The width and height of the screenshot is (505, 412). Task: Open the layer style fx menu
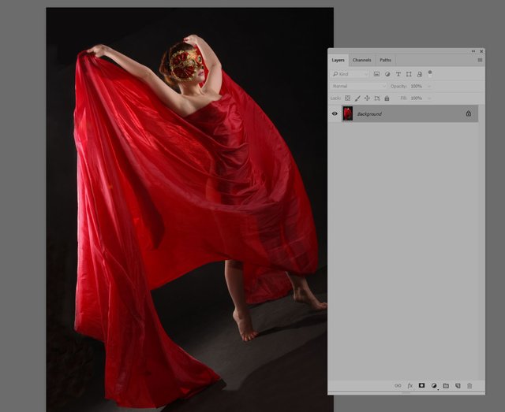410,386
